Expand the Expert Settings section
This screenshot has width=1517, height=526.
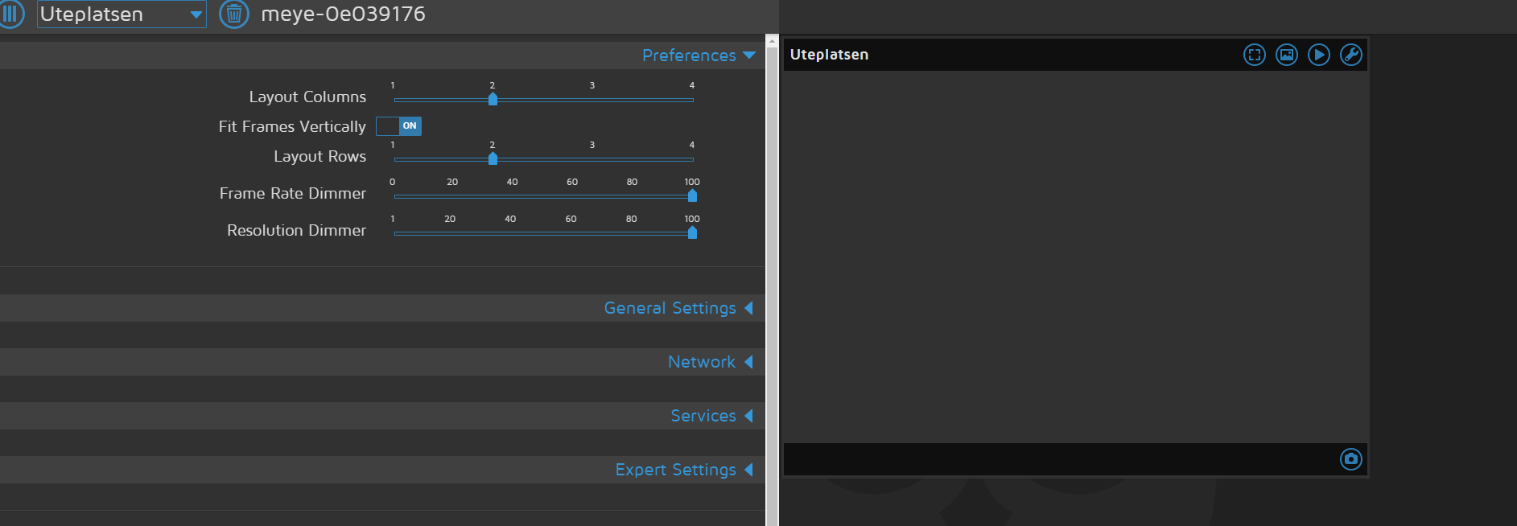[x=684, y=470]
